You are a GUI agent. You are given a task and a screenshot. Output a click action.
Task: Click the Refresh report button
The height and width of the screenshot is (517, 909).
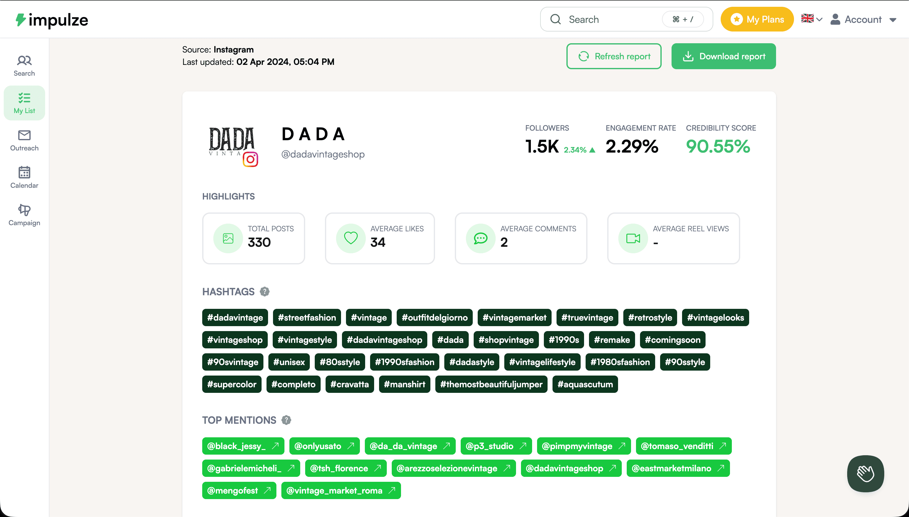click(x=614, y=57)
